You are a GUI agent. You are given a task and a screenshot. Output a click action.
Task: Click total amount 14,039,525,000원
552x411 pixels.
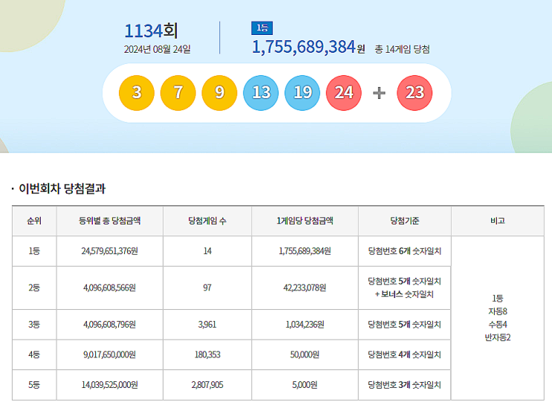(109, 385)
